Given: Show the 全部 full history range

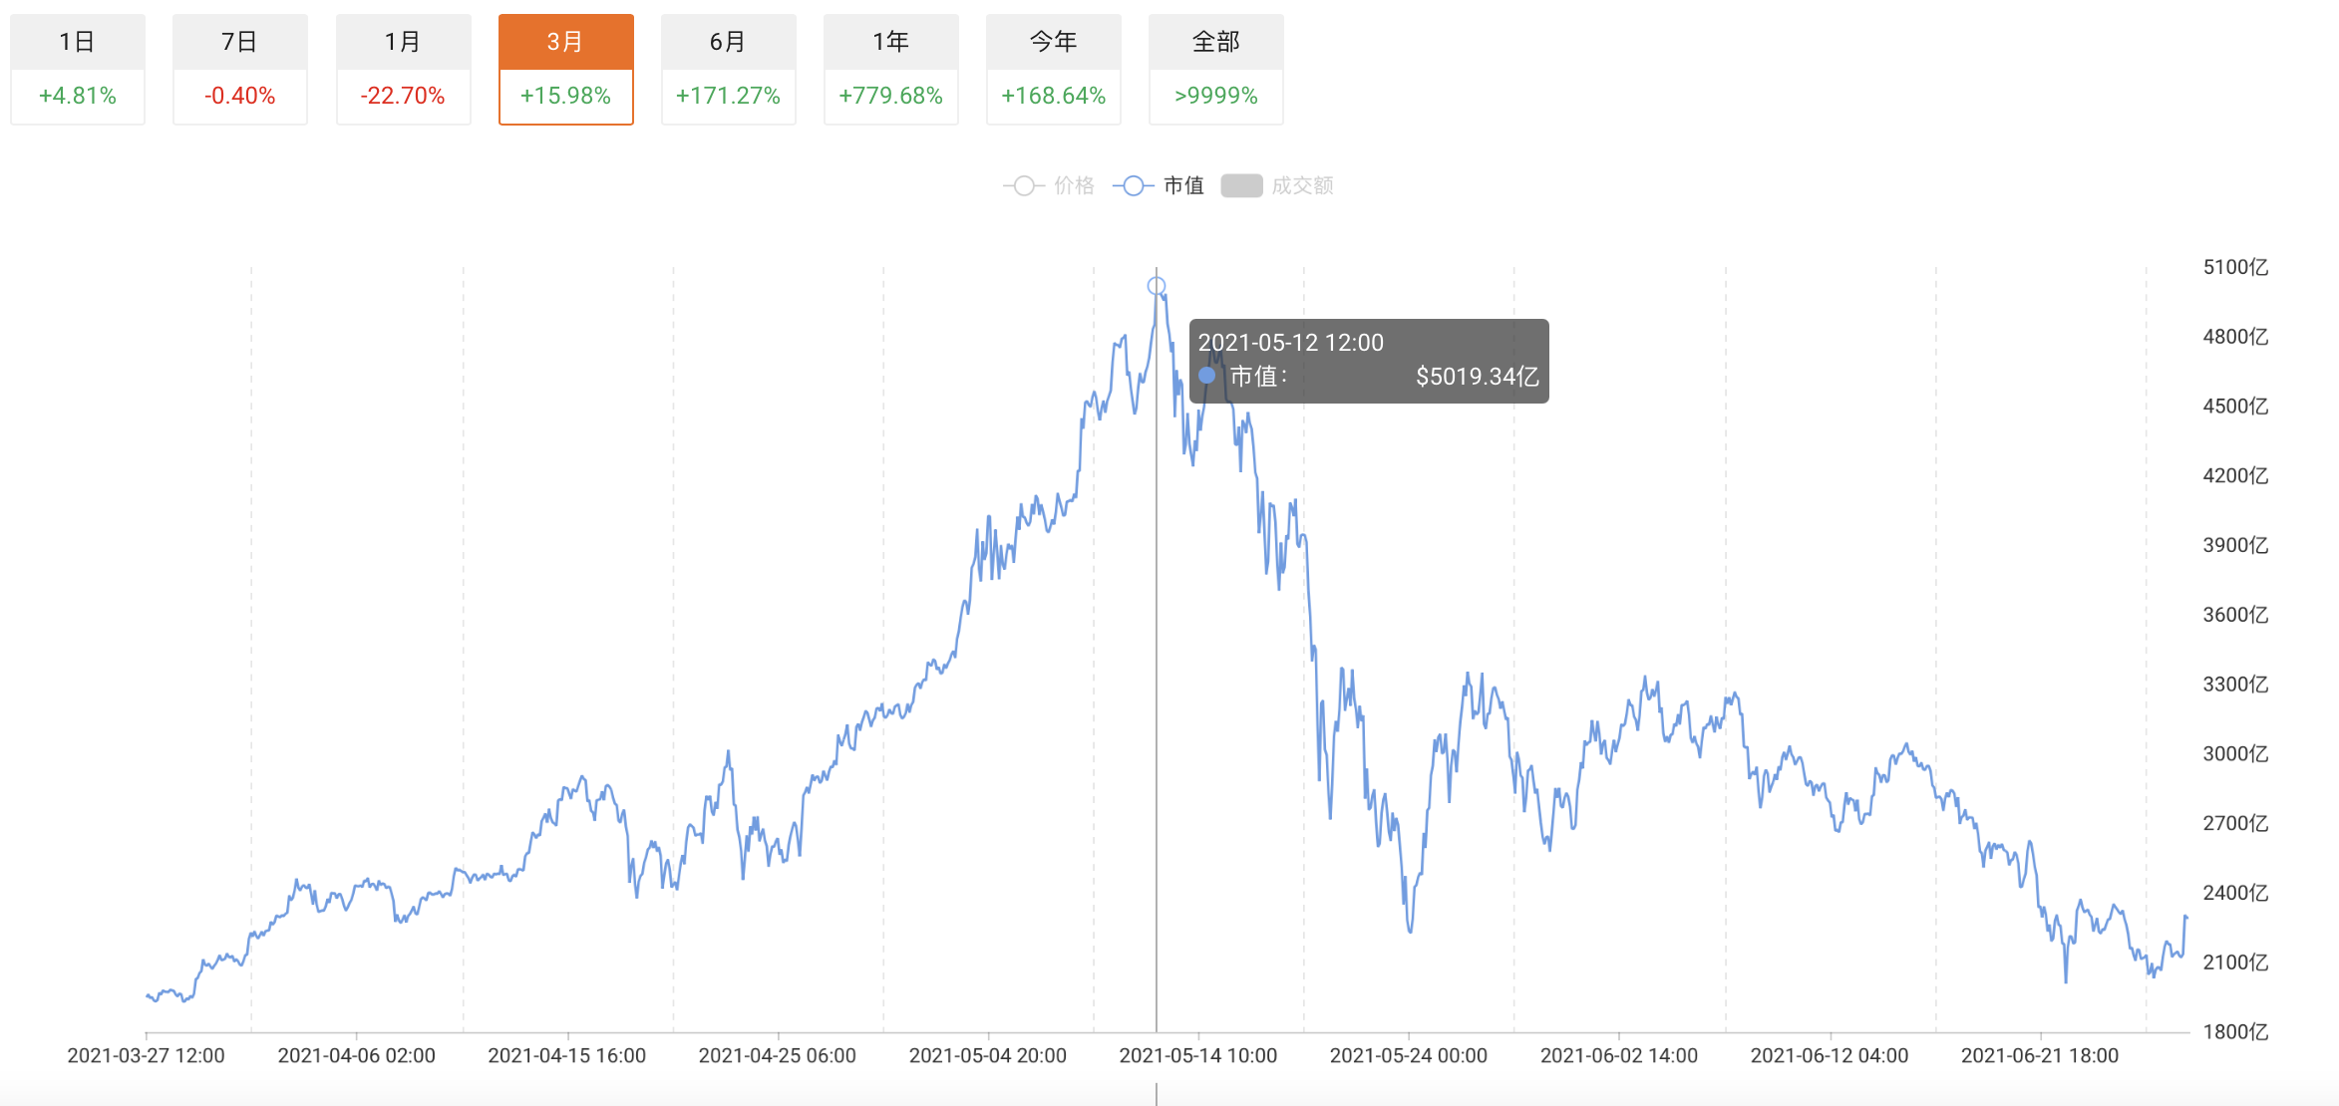Looking at the screenshot, I should point(1215,42).
